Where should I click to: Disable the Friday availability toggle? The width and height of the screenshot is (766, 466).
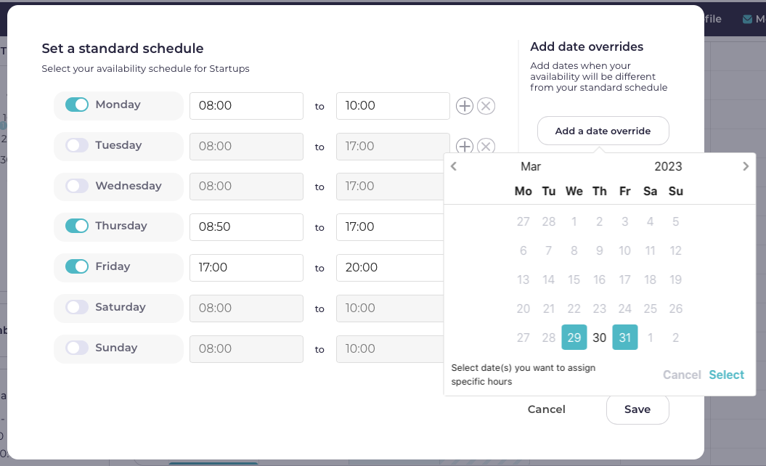coord(77,266)
